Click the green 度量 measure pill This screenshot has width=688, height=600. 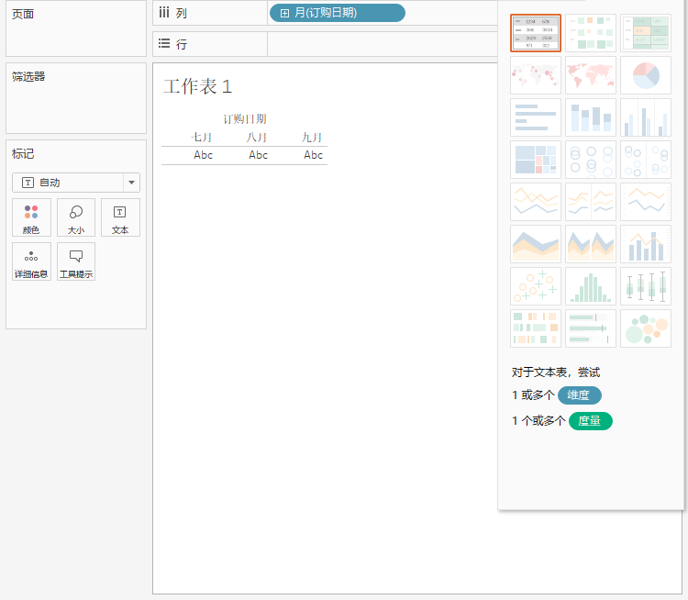pos(590,421)
